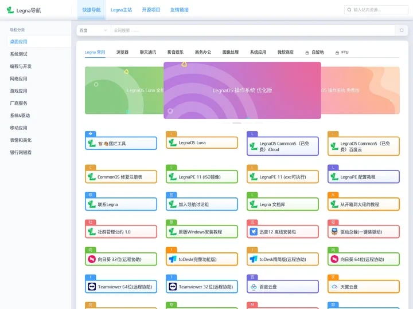
Task: Click the Legna icon on 原版Windows安装教程 card
Action: point(173,232)
